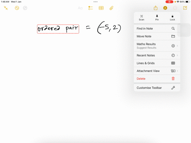Image resolution: width=191 pixels, height=143 pixels.
Task: Tap the collapse arrows icon
Action: (x=6, y=8)
